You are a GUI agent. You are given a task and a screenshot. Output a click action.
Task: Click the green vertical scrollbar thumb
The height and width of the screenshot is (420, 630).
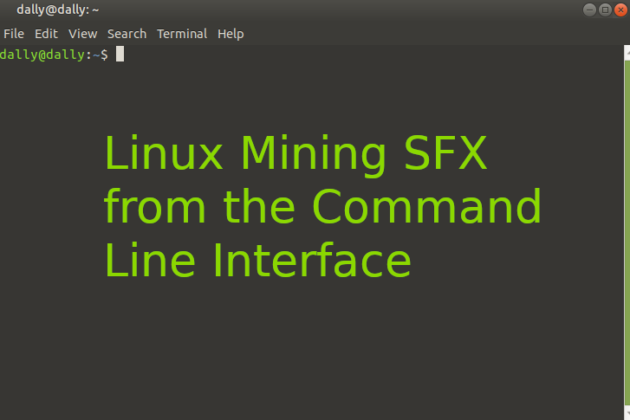tap(627, 233)
